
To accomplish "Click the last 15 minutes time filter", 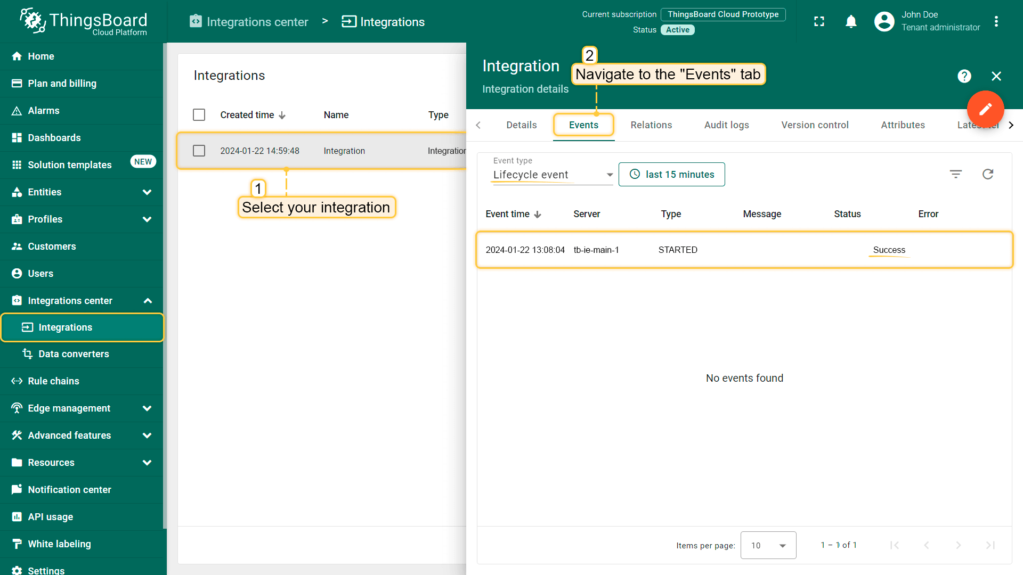I will (x=671, y=174).
